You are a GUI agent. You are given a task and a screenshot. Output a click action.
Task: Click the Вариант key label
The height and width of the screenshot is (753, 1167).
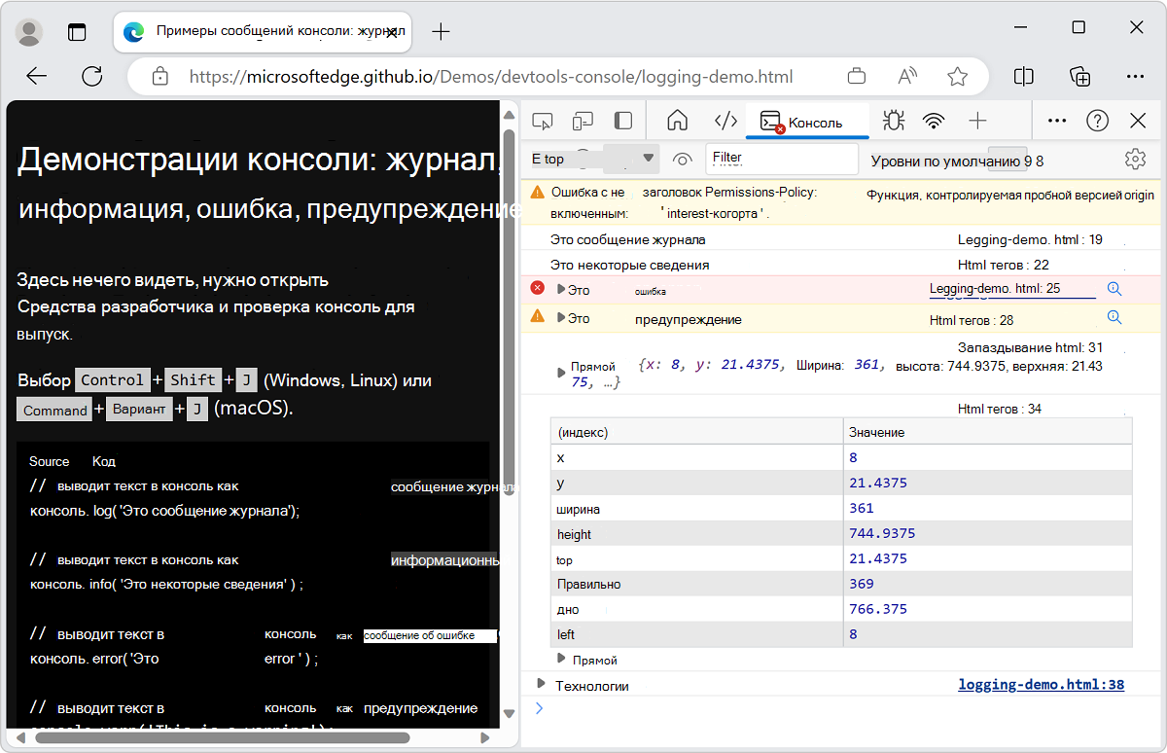(139, 411)
